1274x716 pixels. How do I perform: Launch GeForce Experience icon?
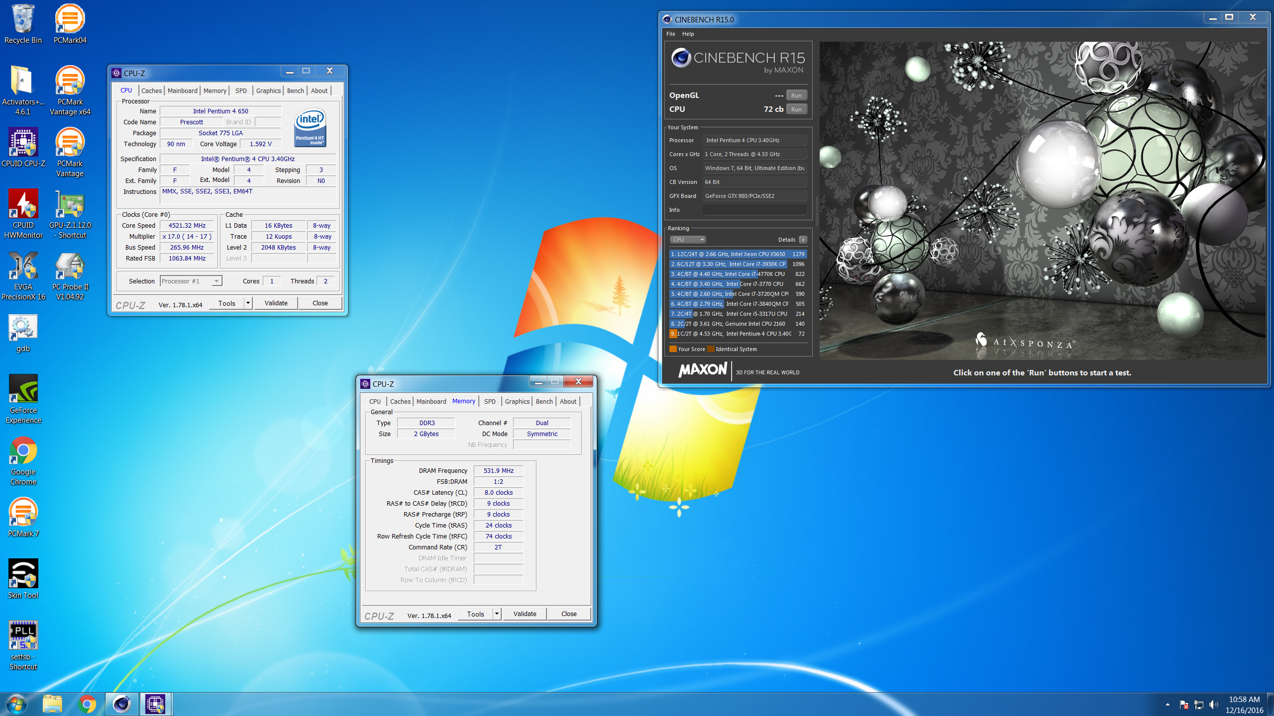[23, 399]
